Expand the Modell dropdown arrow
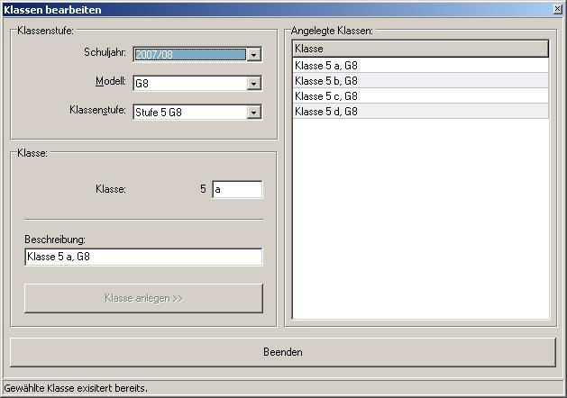 (254, 84)
